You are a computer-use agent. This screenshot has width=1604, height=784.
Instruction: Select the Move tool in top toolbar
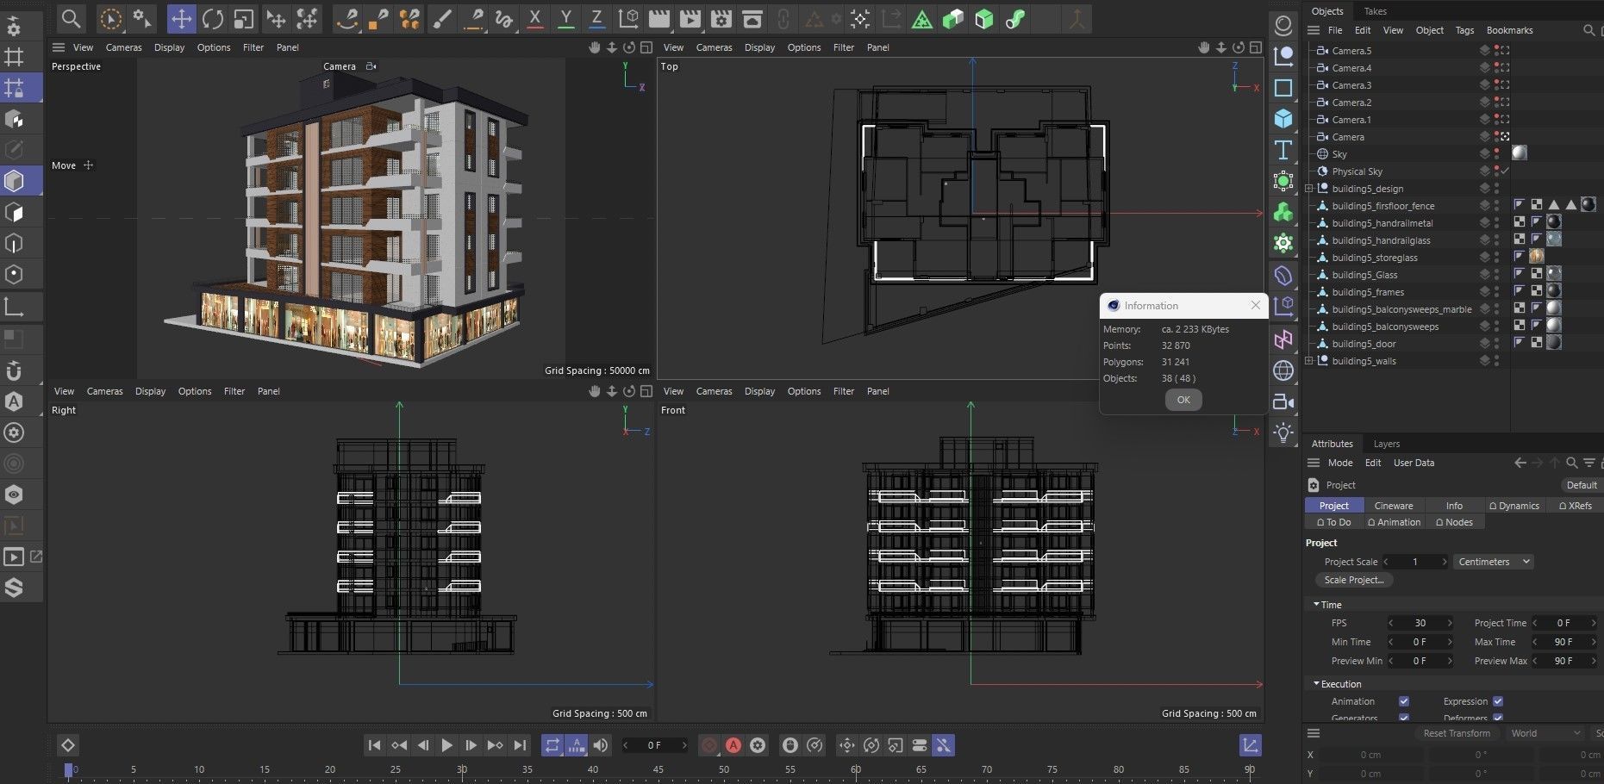click(181, 18)
